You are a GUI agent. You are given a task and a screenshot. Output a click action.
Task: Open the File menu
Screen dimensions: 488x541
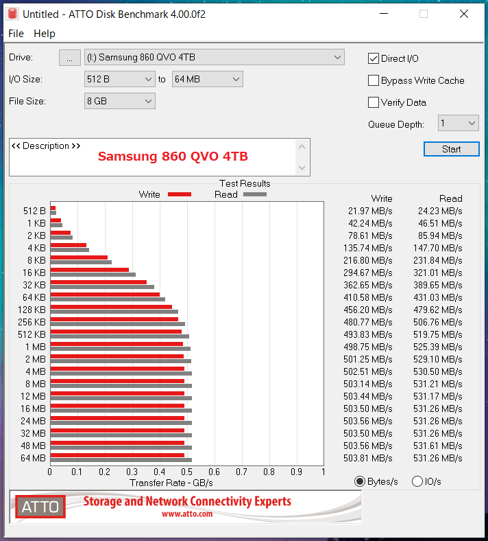[16, 34]
